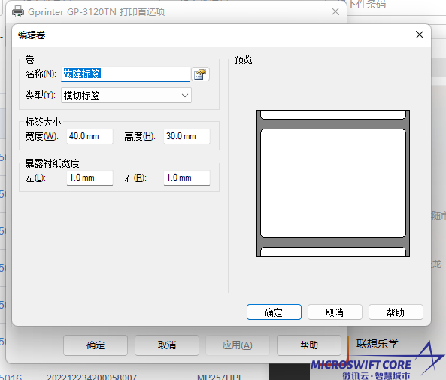Open the 类型 dropdown showing 模切标签
Screen dimensions: 446x380
126,96
